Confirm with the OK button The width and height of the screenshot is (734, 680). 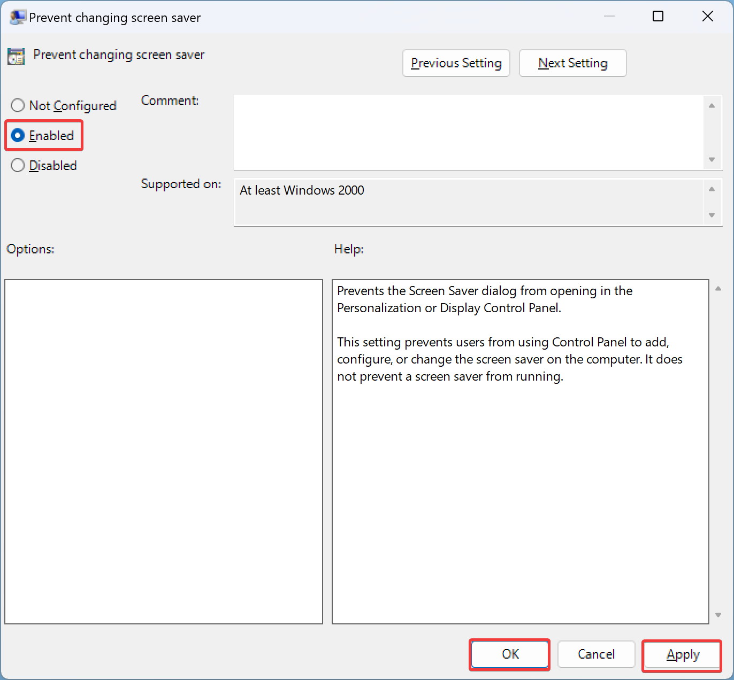click(x=510, y=654)
